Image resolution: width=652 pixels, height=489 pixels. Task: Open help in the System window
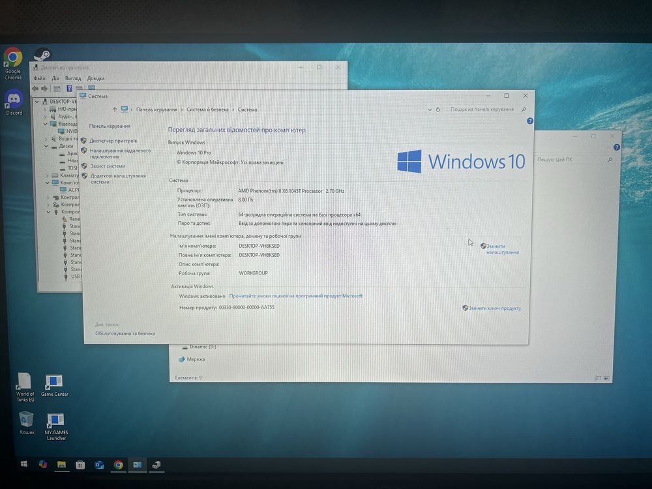529,121
